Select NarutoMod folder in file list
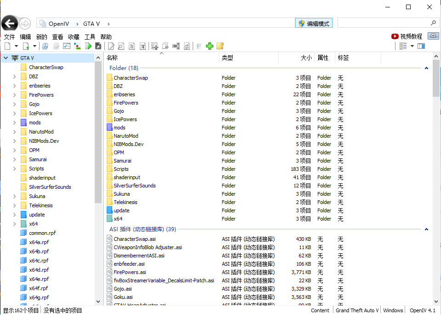The image size is (441, 315). pyautogui.click(x=126, y=136)
